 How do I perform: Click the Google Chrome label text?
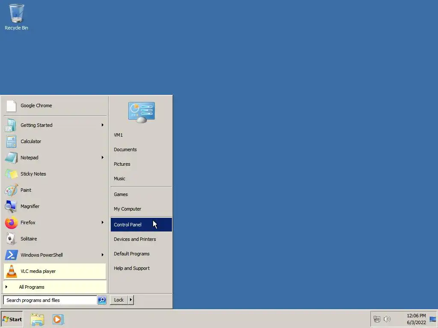pos(36,106)
